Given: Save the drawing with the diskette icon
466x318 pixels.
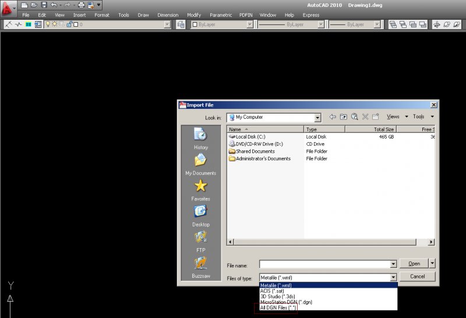Looking at the screenshot, I should click(x=44, y=5).
